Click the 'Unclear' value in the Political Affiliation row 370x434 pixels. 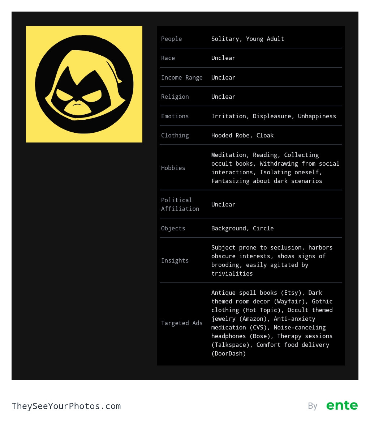tap(223, 204)
